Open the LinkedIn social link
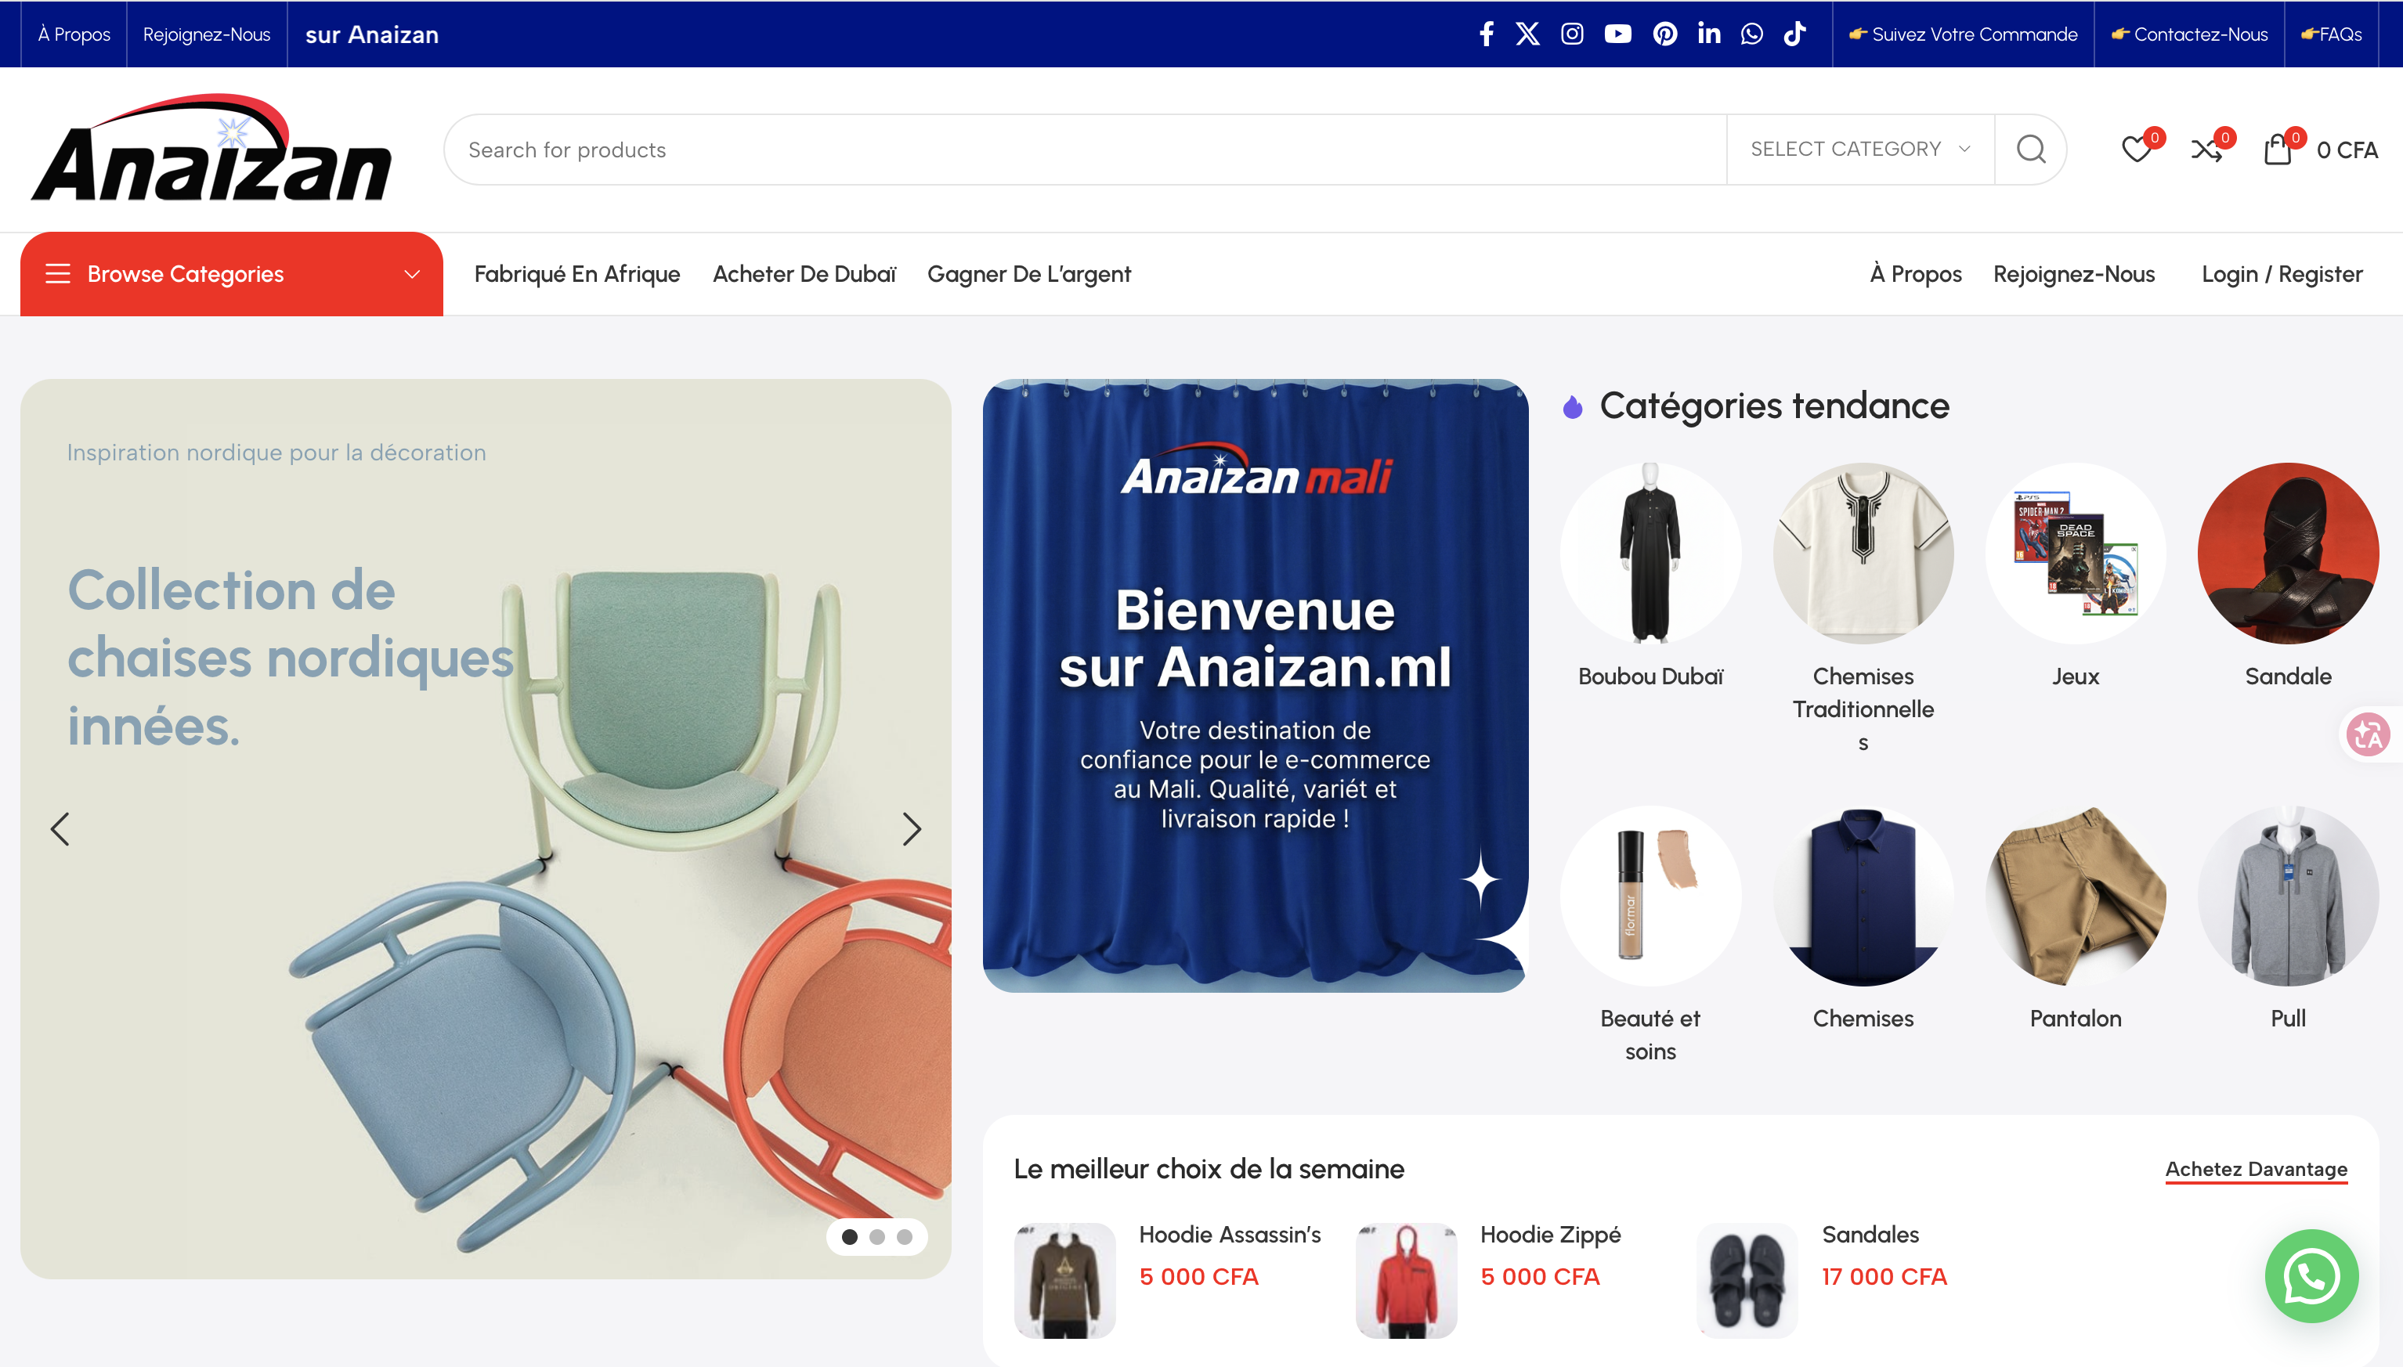The height and width of the screenshot is (1367, 2403). coord(1709,34)
